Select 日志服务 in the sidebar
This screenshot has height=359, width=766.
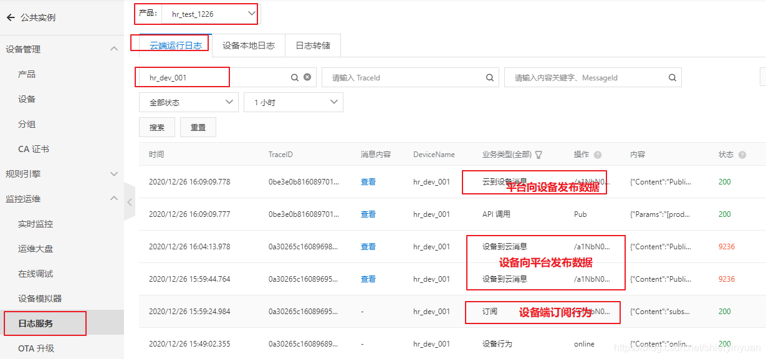36,323
